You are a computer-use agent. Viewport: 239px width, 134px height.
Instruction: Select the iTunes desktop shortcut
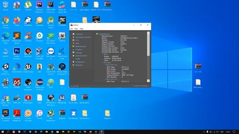(x=40, y=115)
